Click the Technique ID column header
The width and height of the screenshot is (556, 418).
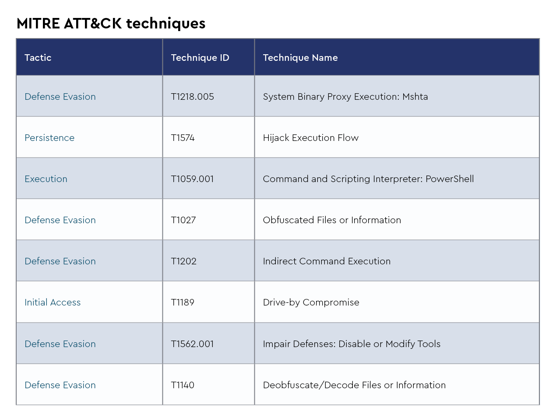[x=200, y=58]
